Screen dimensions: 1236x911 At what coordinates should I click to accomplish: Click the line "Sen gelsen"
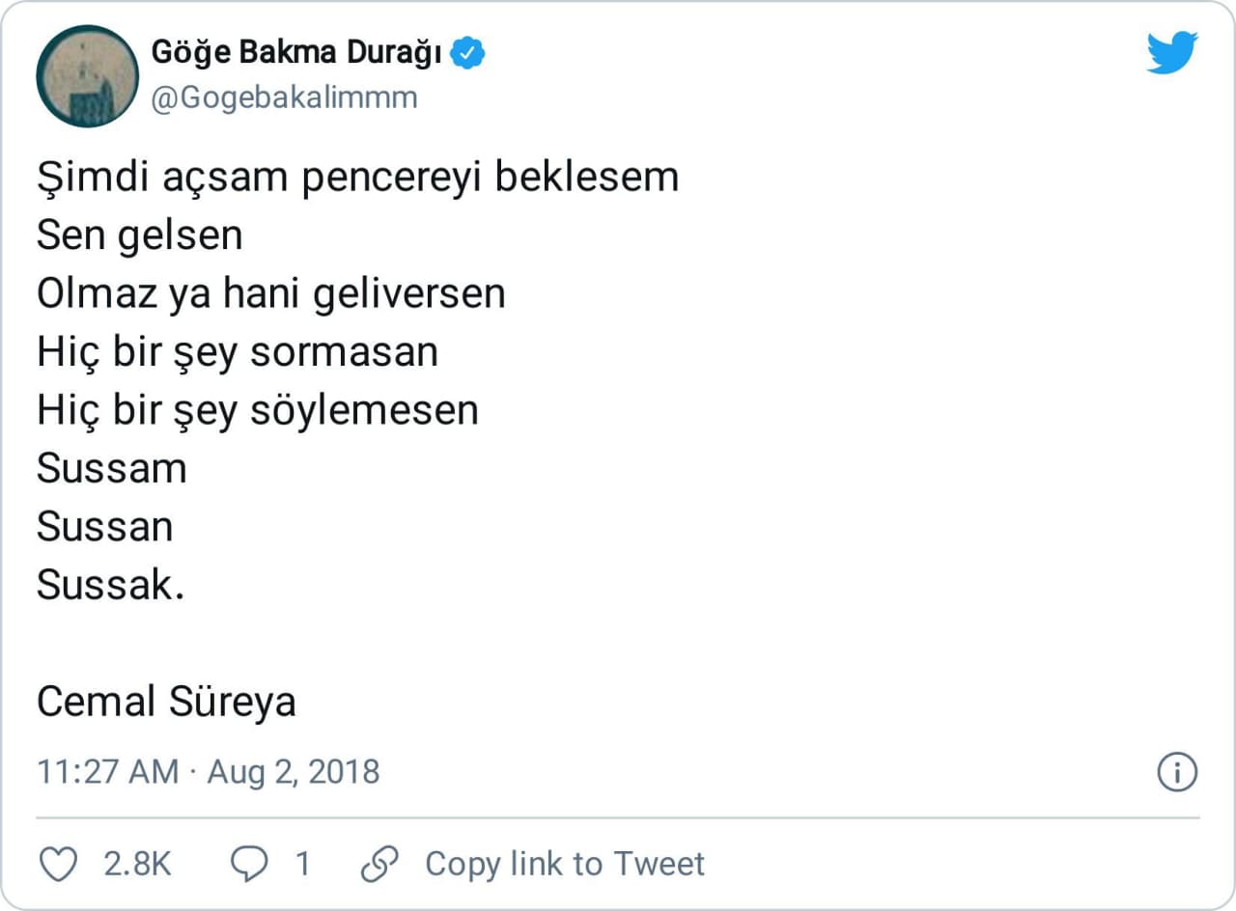(x=139, y=235)
